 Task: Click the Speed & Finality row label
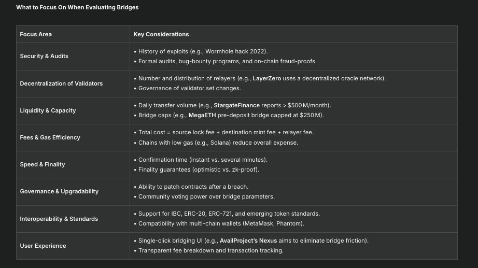(43, 164)
